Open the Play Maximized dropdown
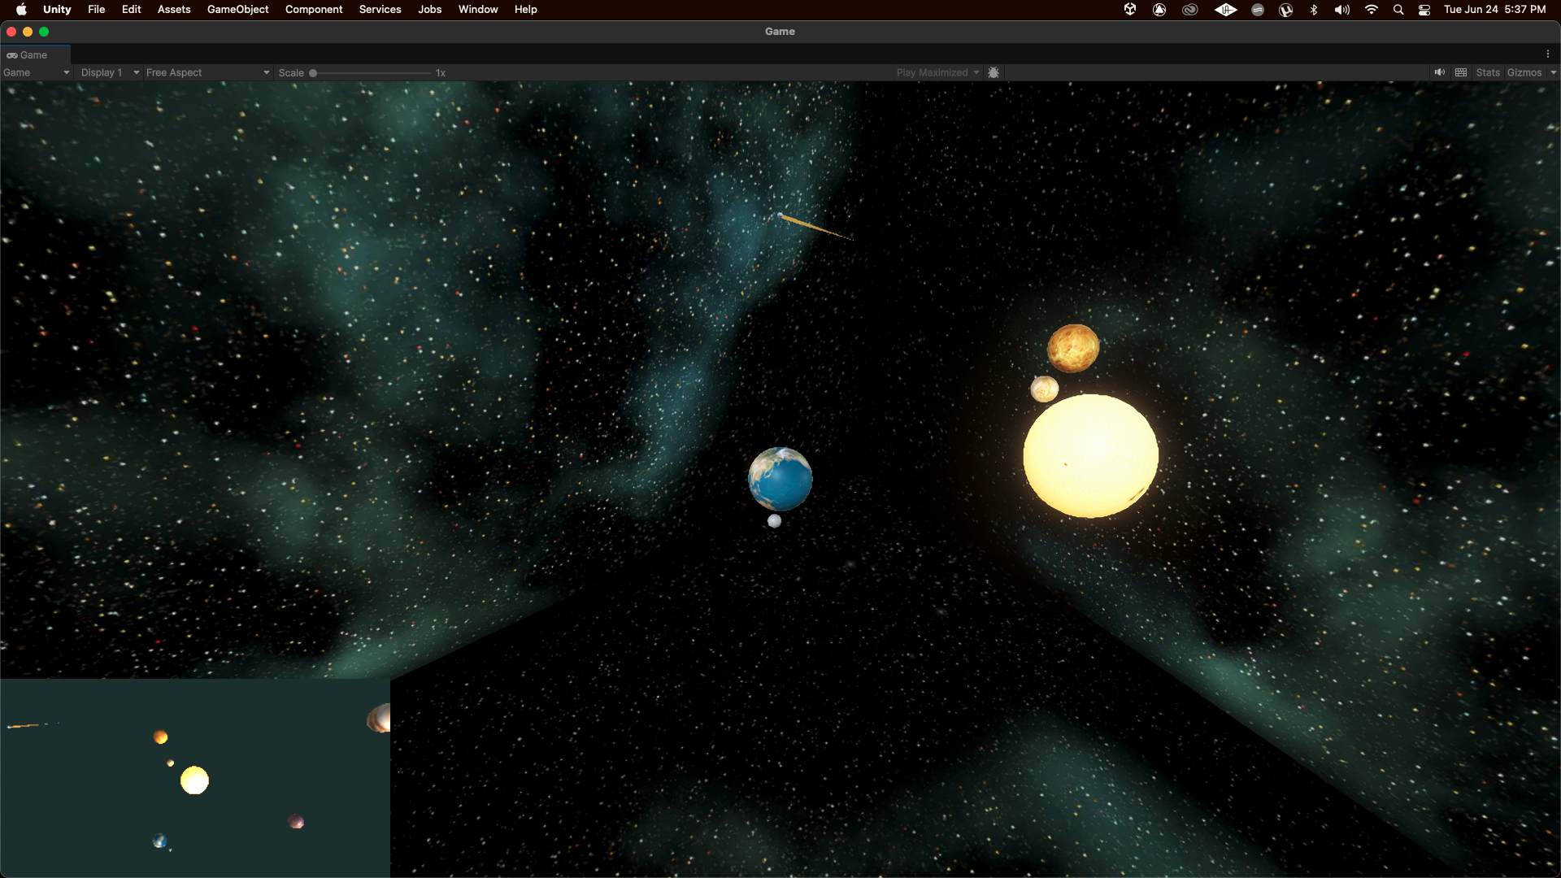Screen dimensions: 1561x878 pyautogui.click(x=937, y=72)
